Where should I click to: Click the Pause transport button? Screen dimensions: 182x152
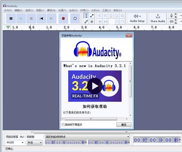pyautogui.click(x=11, y=19)
